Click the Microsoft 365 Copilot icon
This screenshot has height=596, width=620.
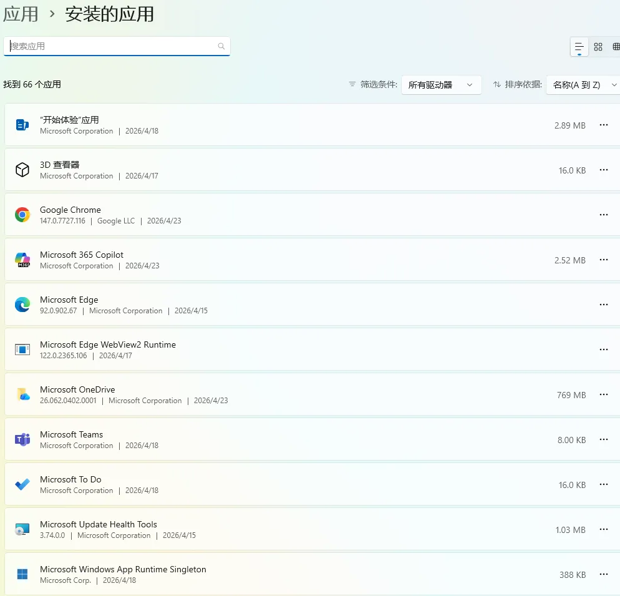click(22, 260)
